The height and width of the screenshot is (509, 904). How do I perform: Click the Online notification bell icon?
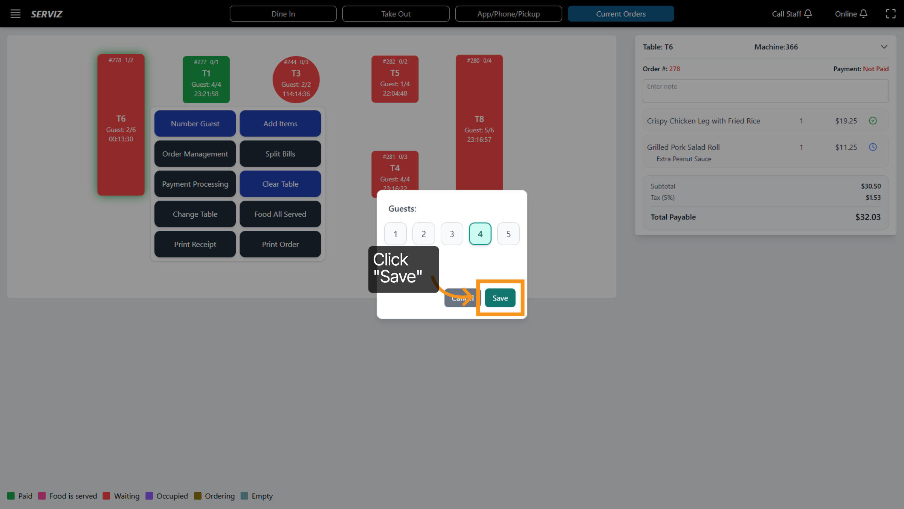click(864, 14)
